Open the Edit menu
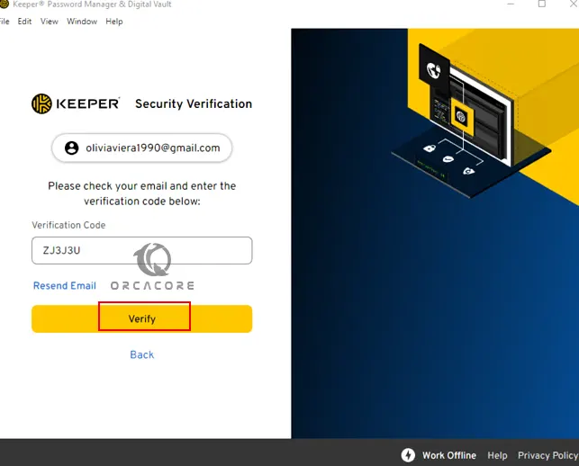 point(24,22)
